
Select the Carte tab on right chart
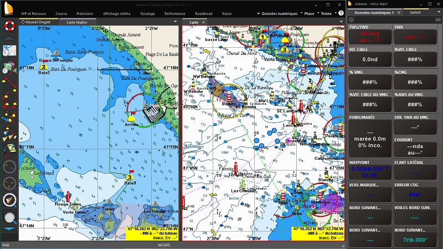pyautogui.click(x=194, y=22)
